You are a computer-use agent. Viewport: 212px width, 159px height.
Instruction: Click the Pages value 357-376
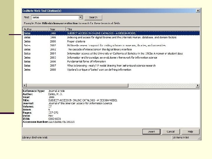click(x=53, y=112)
